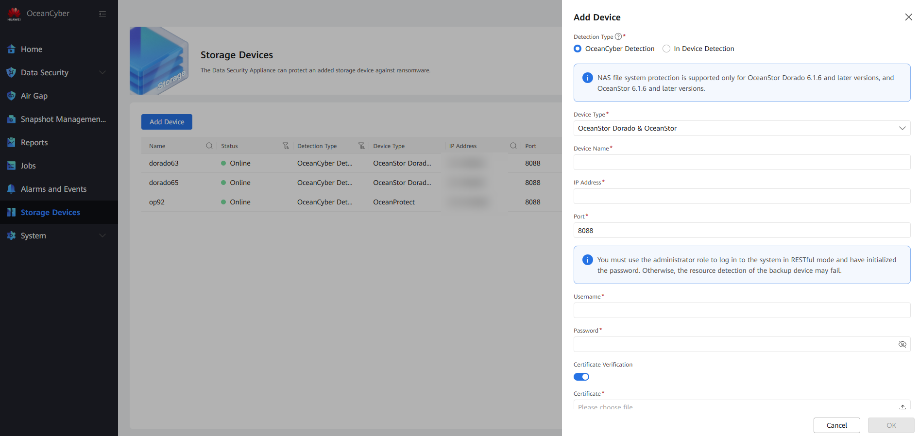This screenshot has width=919, height=436.
Task: Click the filter icon in Detection Type column
Action: (361, 146)
